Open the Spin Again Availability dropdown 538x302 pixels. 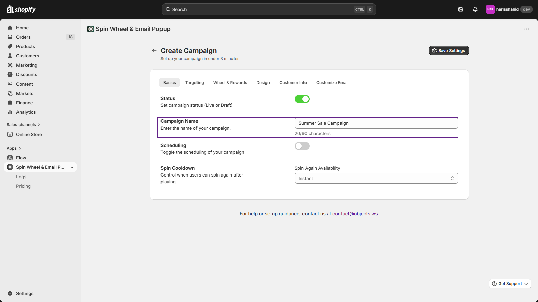point(376,178)
